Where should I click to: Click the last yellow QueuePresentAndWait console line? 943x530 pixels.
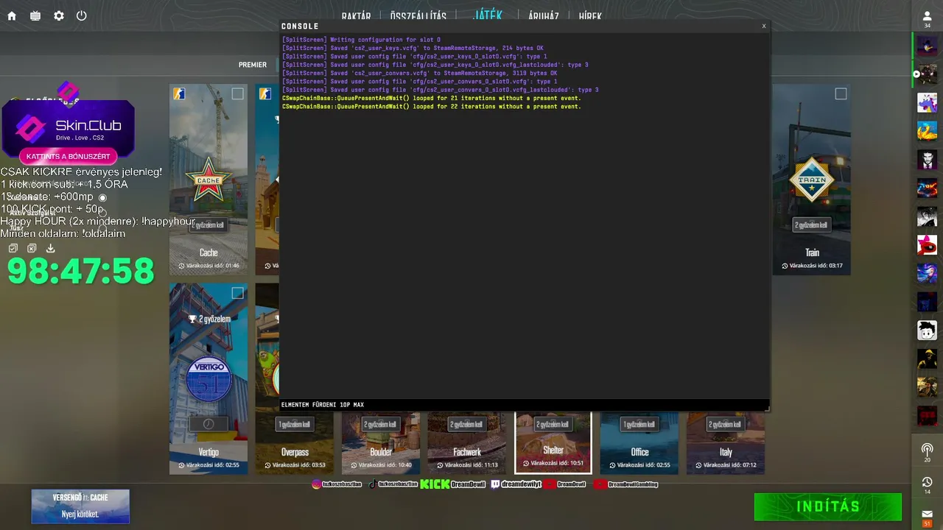click(x=432, y=107)
